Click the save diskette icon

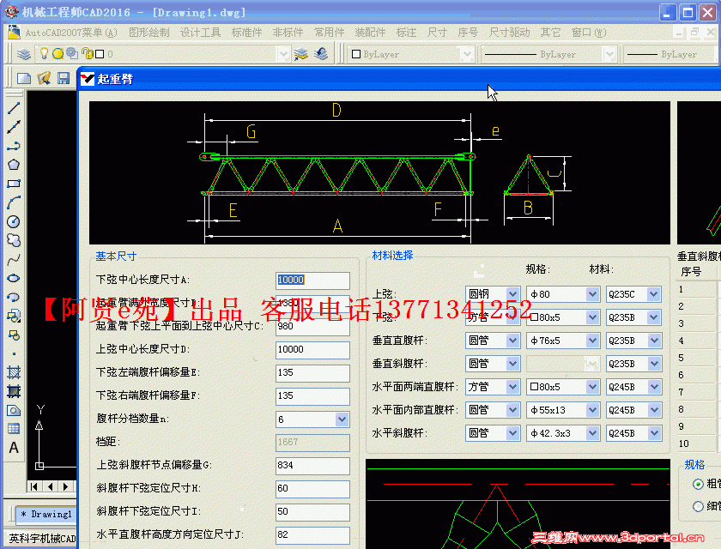tap(64, 78)
